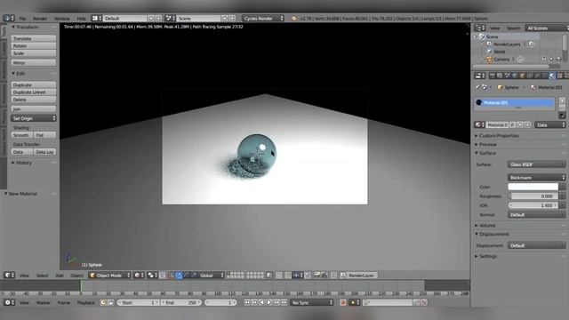The width and height of the screenshot is (569, 320).
Task: Open Material properties tab icon
Action: [x=552, y=76]
